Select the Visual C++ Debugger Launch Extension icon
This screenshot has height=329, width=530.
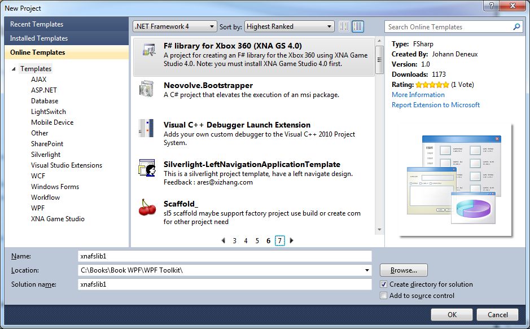point(146,127)
